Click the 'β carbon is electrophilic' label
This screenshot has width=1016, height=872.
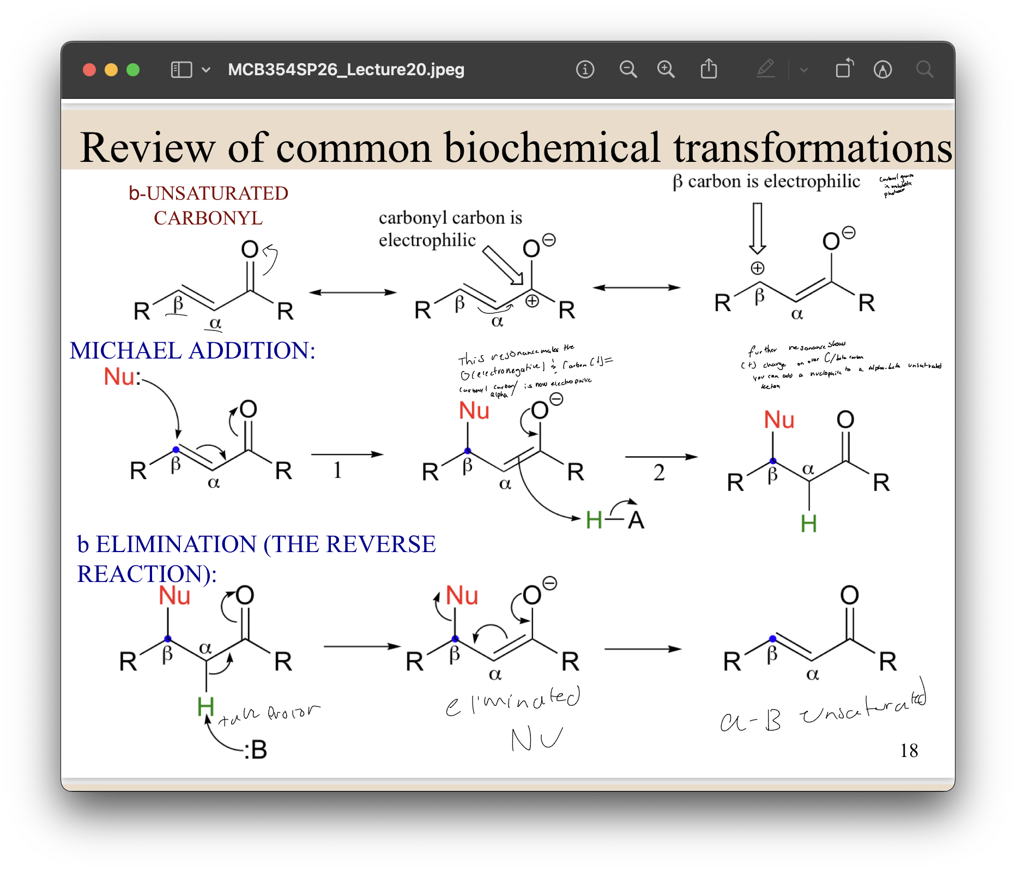[766, 181]
